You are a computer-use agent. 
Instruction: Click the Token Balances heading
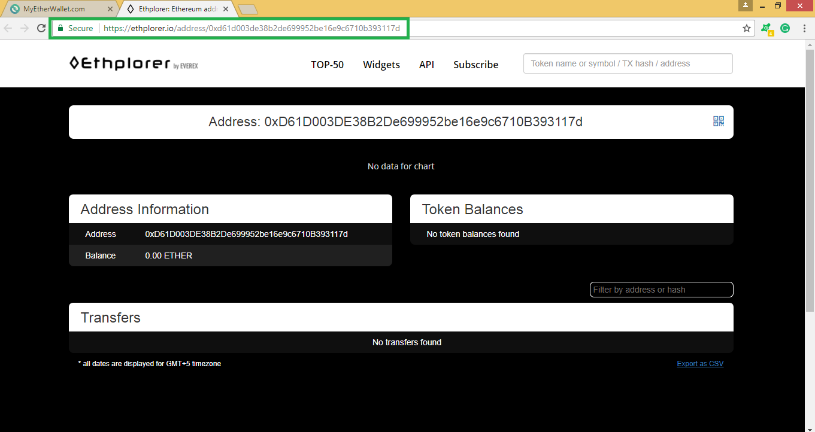click(x=472, y=209)
